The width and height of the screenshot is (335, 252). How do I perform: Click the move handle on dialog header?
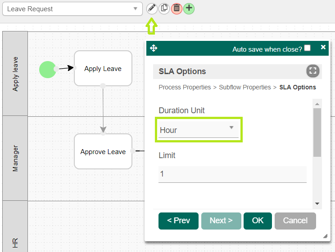click(153, 48)
